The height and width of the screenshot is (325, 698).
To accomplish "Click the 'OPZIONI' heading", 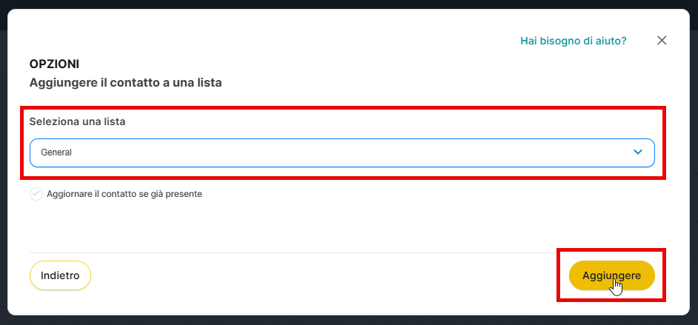I will [54, 64].
